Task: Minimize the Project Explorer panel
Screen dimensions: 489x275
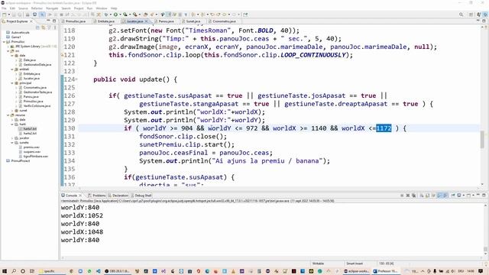Action: tap(48, 21)
